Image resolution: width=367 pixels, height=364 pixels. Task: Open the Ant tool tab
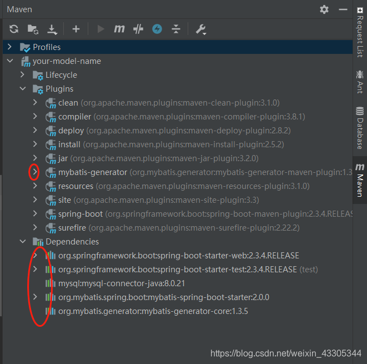(x=360, y=82)
